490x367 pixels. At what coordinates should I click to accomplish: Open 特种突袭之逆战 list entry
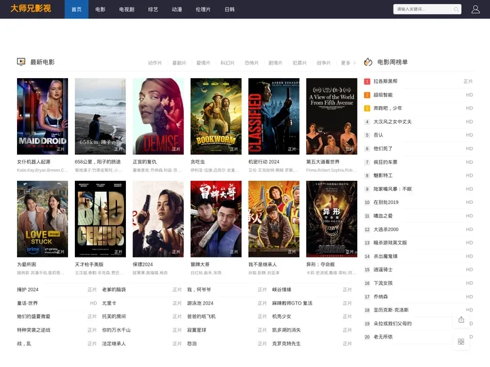pos(34,330)
